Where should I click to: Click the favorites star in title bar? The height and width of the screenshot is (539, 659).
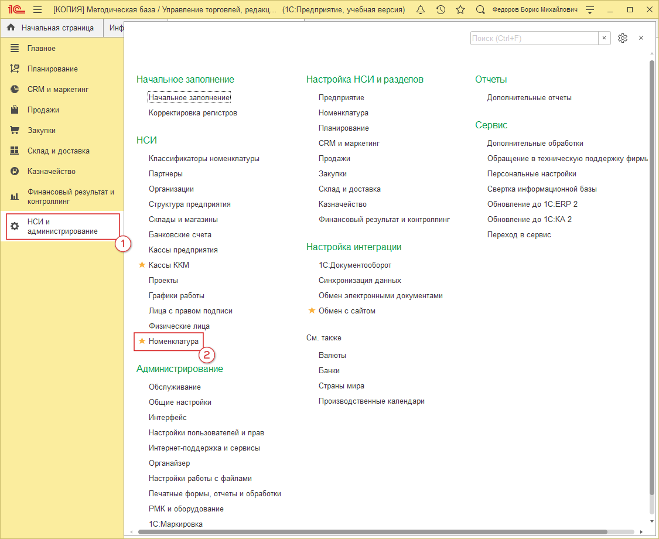point(460,10)
